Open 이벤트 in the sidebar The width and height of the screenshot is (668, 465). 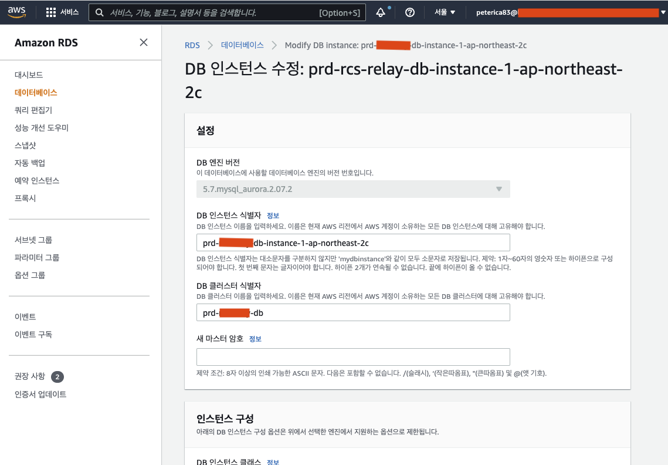click(x=25, y=316)
